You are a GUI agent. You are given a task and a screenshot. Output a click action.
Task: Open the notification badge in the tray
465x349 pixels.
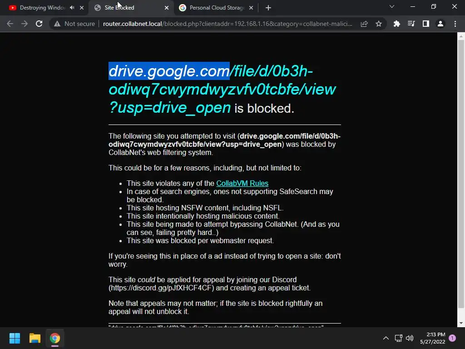tap(452, 338)
